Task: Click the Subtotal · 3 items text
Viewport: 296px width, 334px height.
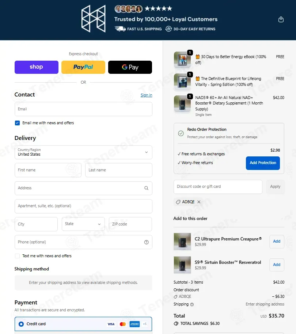Action: coord(188,282)
